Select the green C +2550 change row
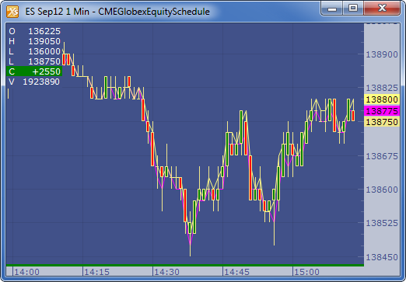Viewport: 406px width, 282px height. [34, 71]
